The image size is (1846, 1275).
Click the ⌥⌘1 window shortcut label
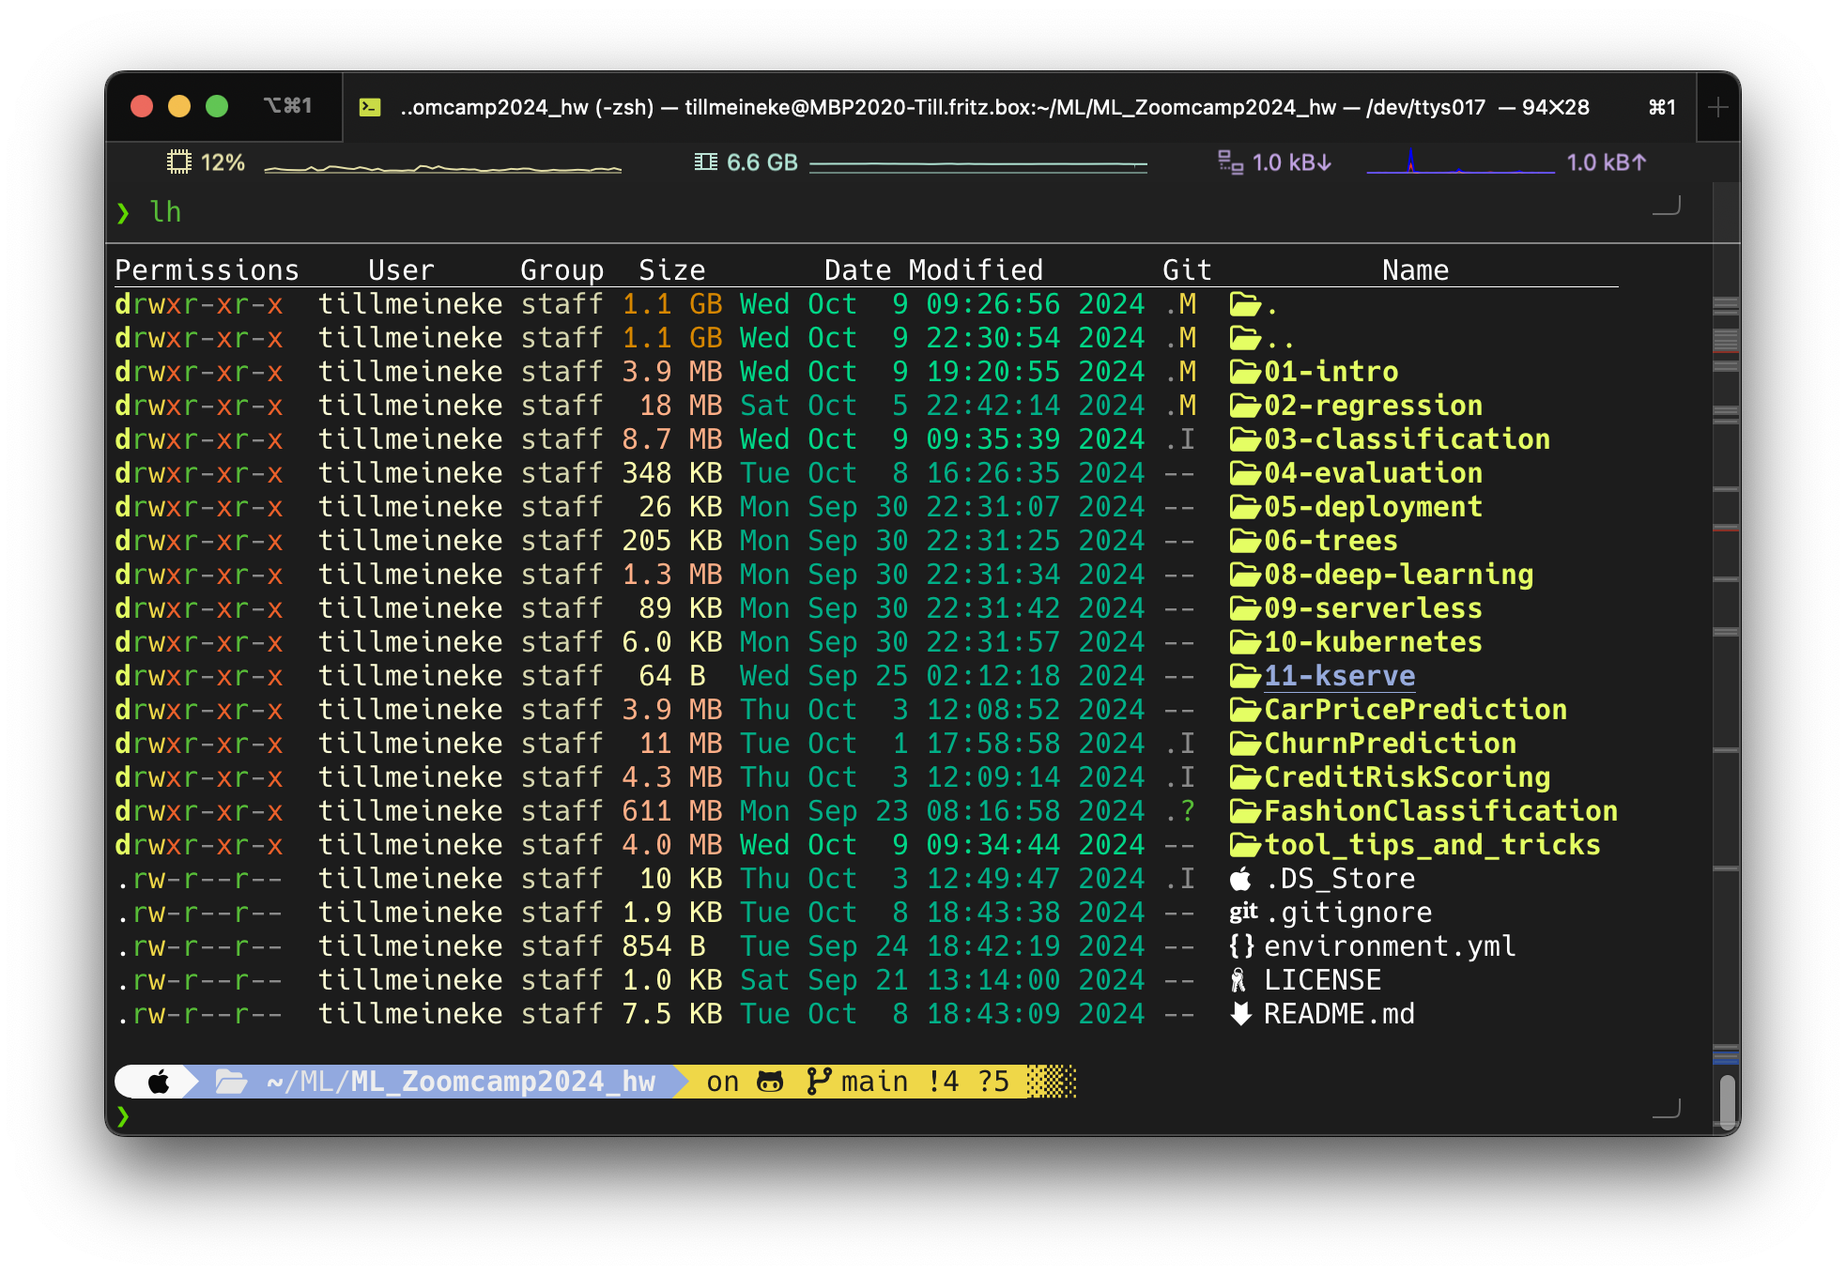pyautogui.click(x=287, y=106)
